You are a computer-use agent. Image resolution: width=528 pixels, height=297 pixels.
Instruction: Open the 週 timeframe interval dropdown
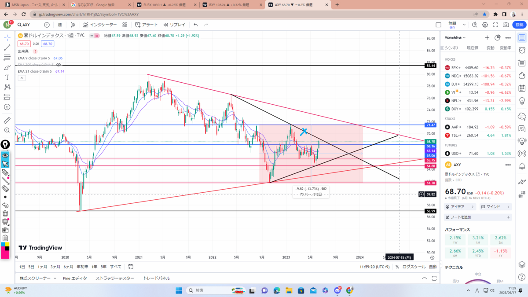[60, 25]
